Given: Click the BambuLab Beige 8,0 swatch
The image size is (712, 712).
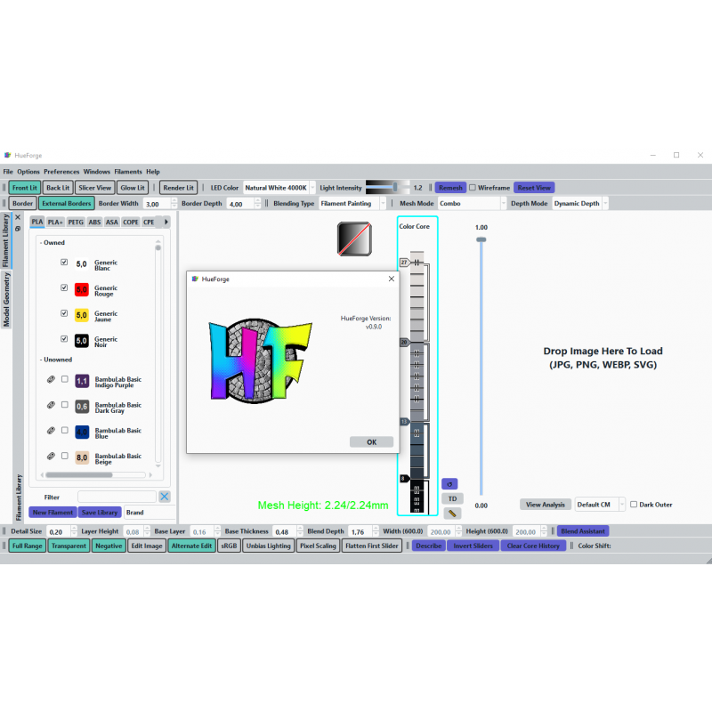Looking at the screenshot, I should (82, 457).
